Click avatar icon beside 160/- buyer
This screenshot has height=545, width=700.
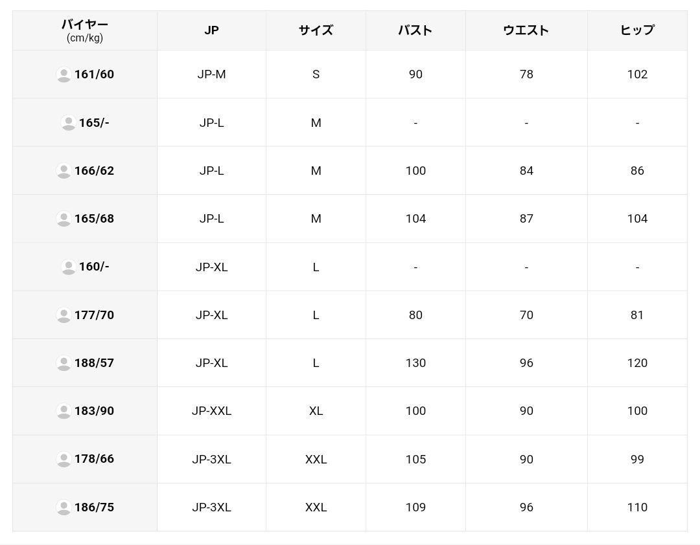68,267
